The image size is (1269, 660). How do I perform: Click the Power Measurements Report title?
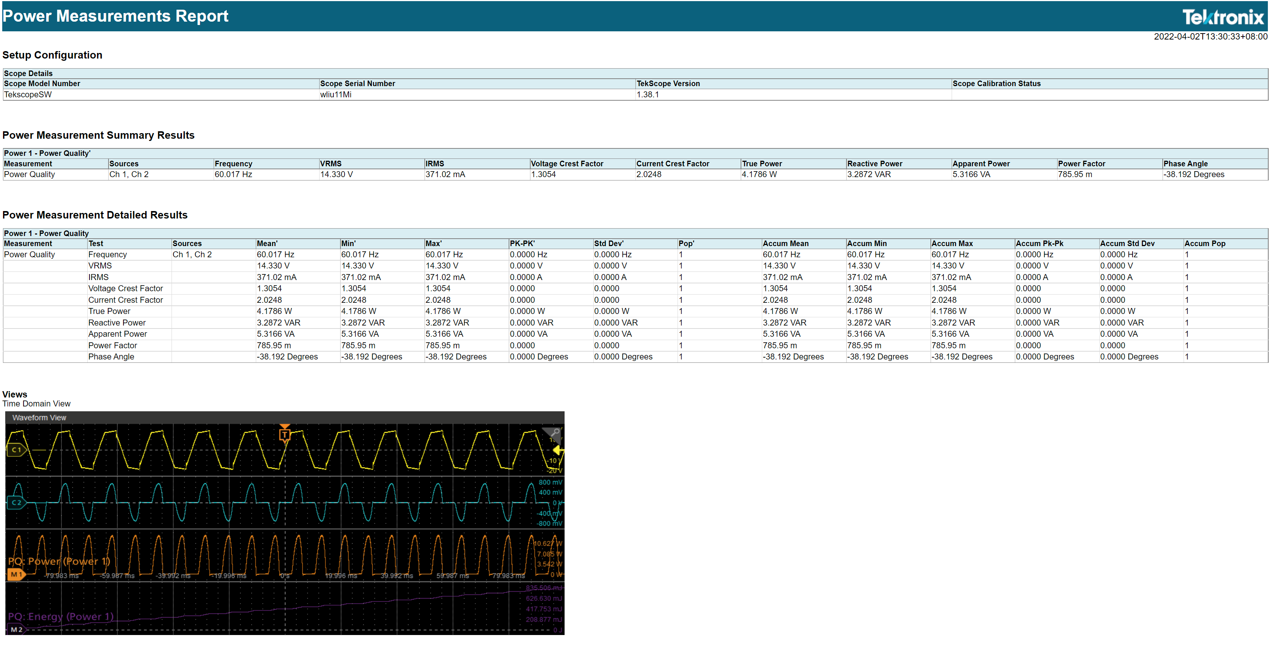[115, 16]
